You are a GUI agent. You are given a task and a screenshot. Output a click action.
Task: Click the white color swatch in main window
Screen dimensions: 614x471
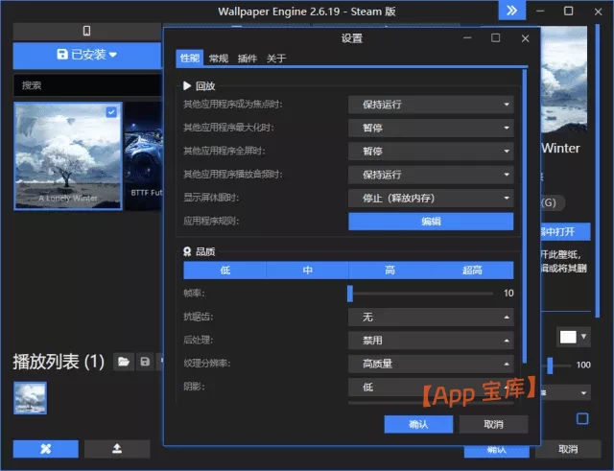[568, 337]
